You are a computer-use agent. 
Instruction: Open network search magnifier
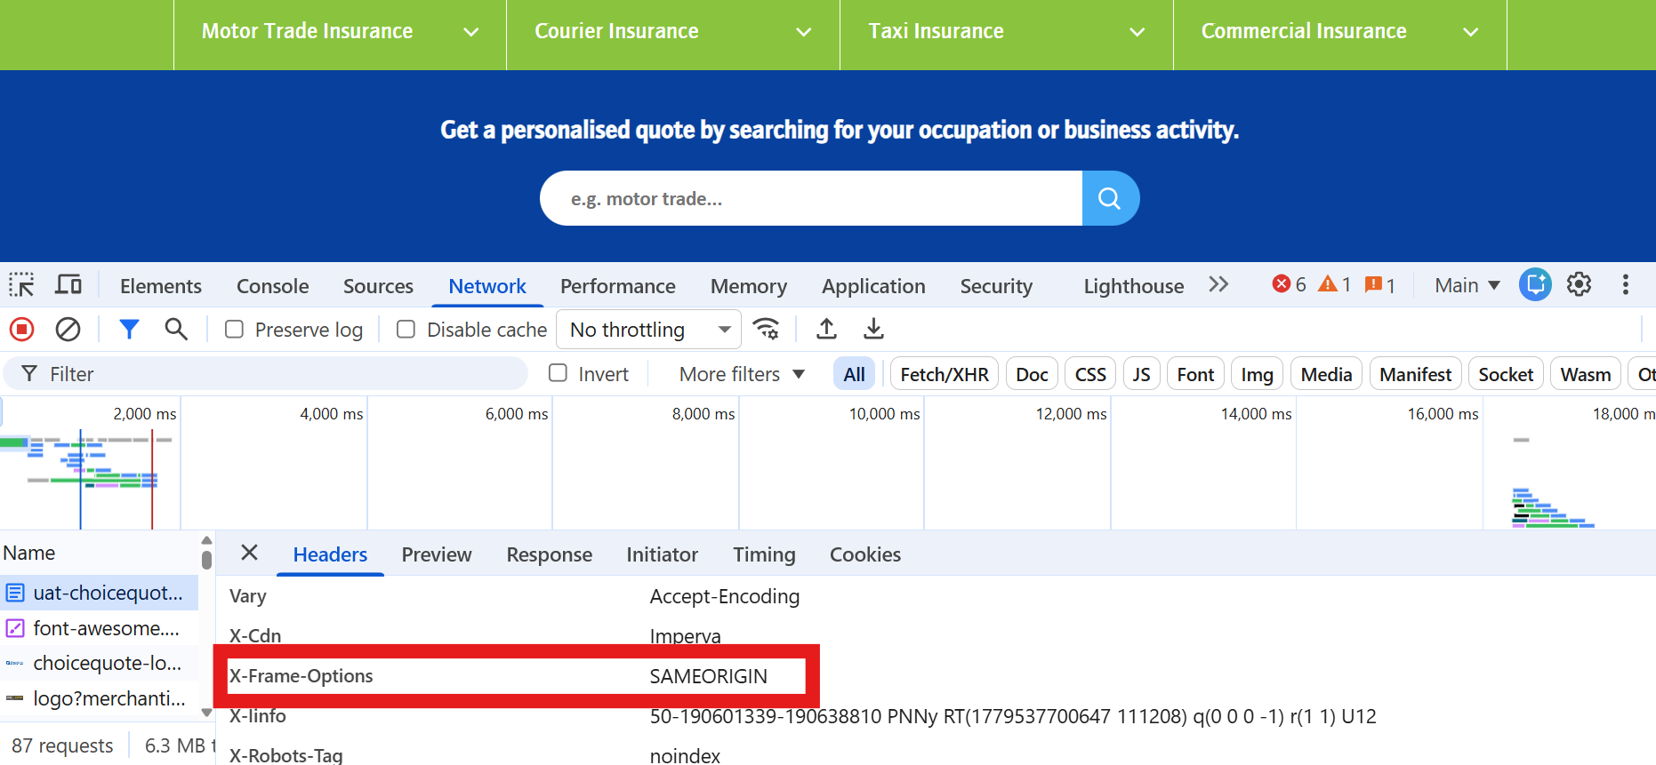coord(176,330)
